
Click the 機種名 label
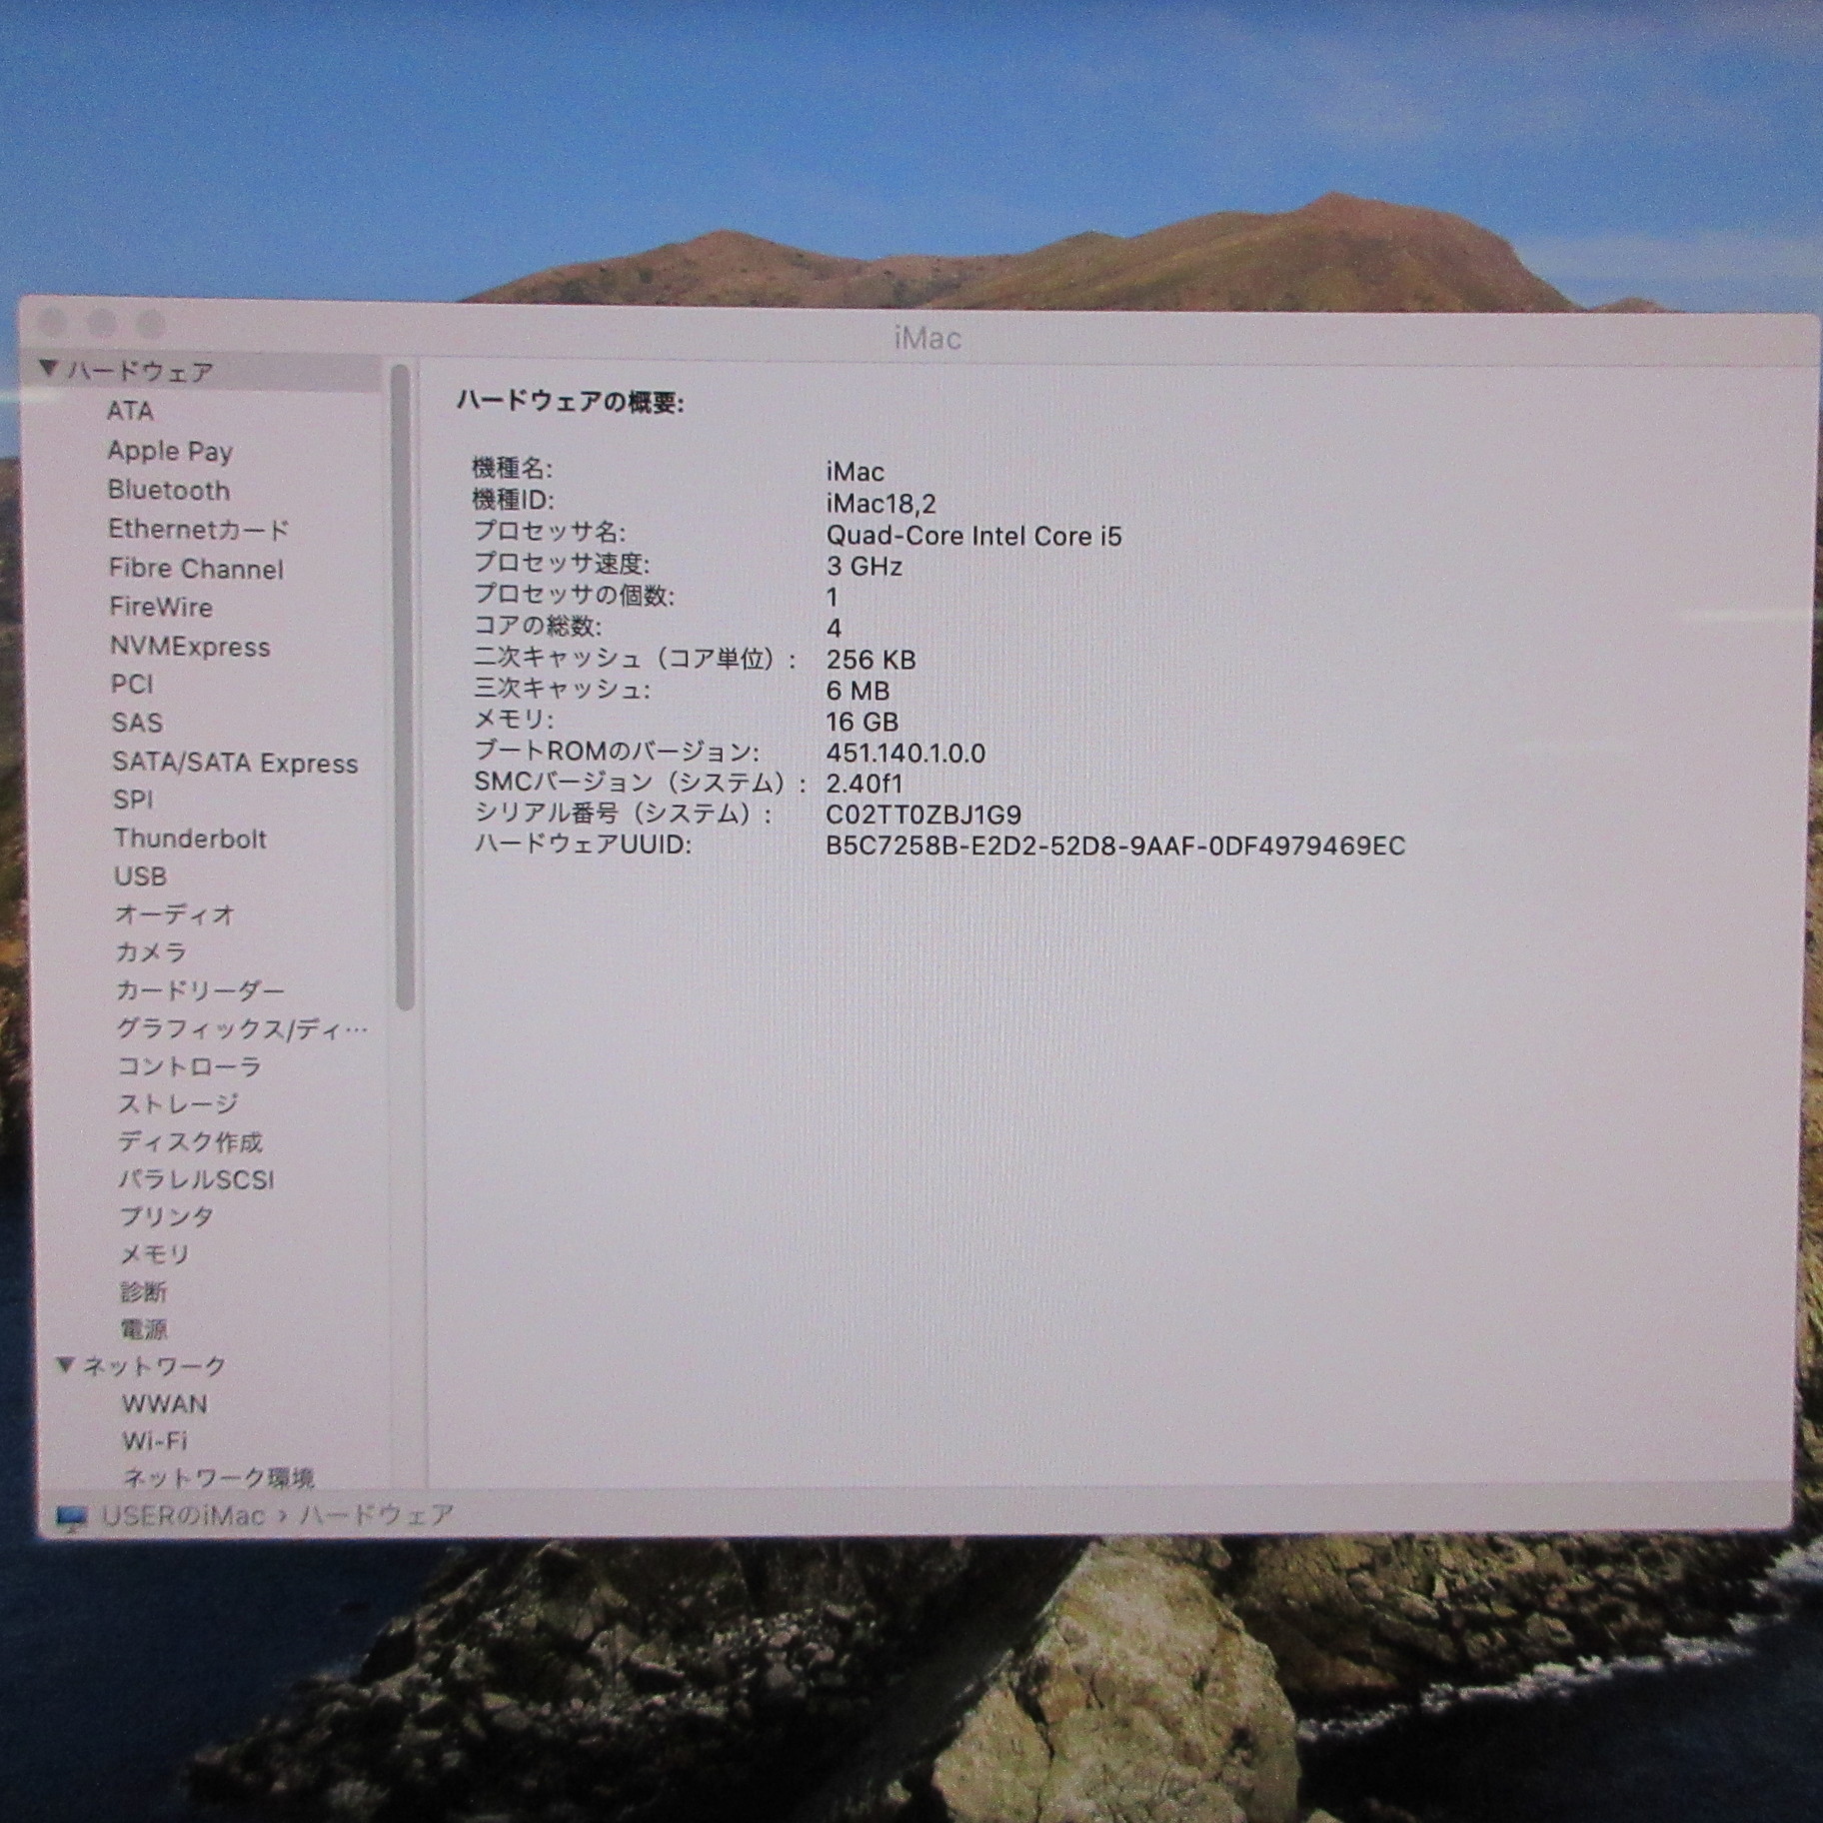pyautogui.click(x=512, y=468)
